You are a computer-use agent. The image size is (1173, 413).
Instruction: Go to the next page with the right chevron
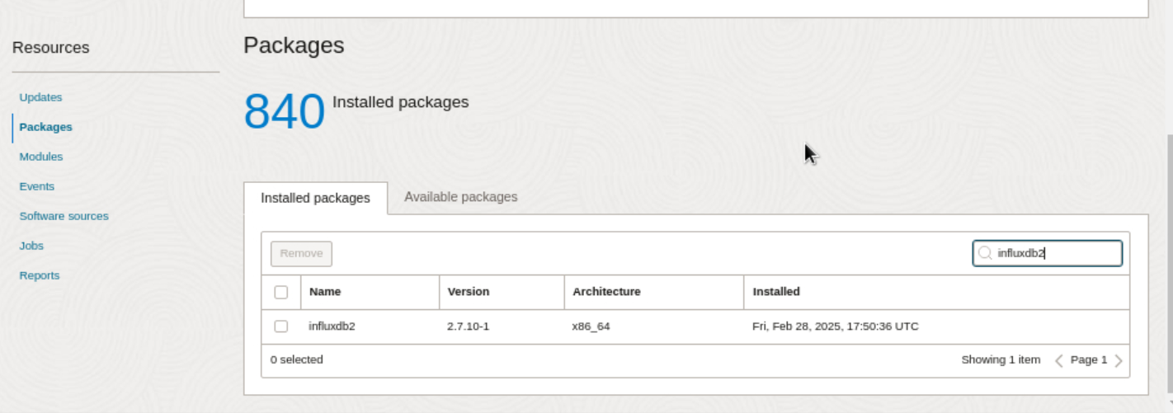pos(1119,360)
